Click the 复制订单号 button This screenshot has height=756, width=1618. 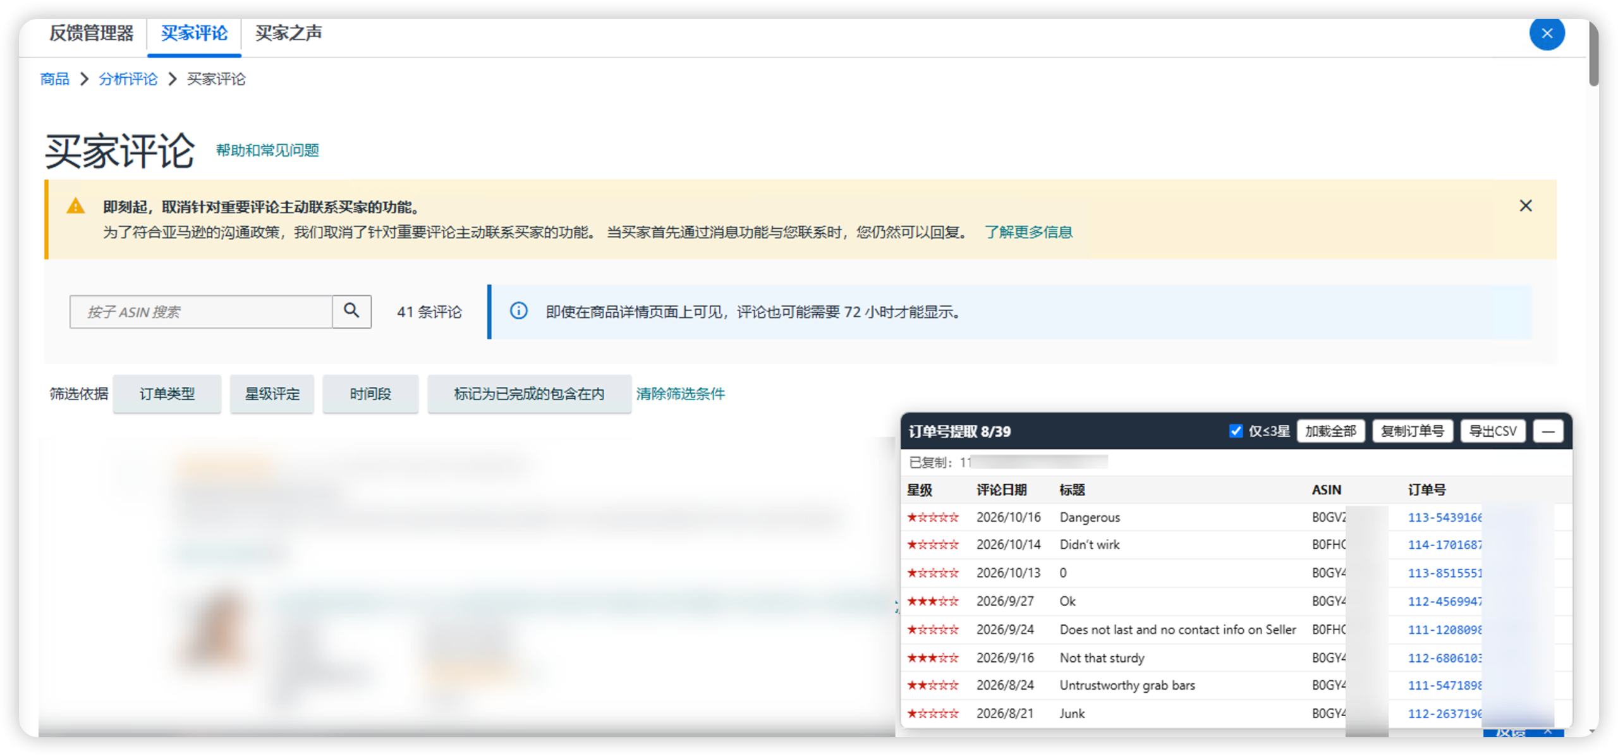click(x=1412, y=432)
